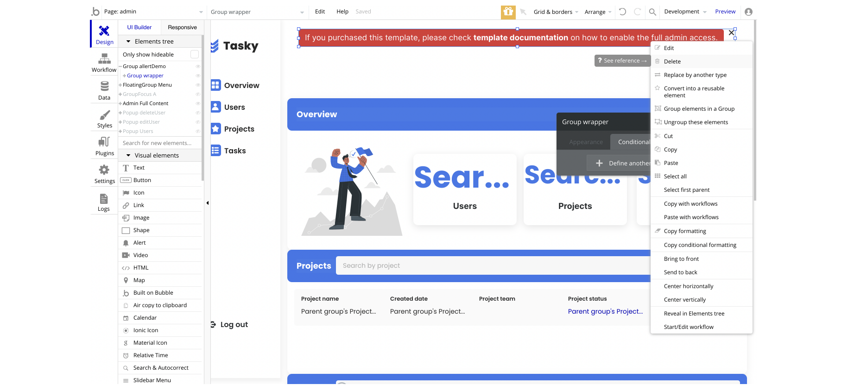Toggle visibility eye for Group allertDemo
This screenshot has width=848, height=391.
(198, 66)
